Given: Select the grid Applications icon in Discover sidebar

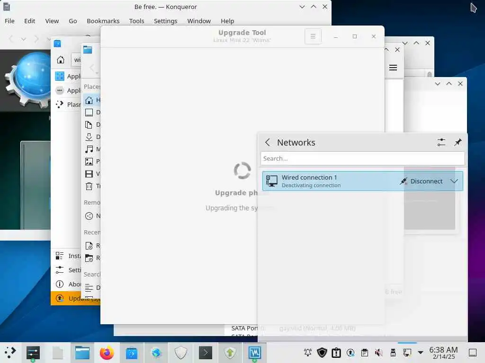Looking at the screenshot, I should pos(60,76).
